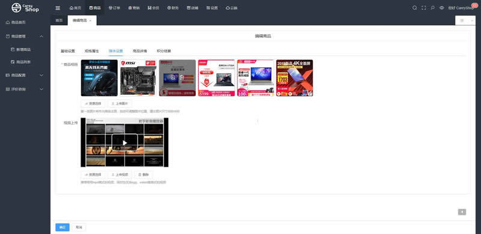Open the 云端 cloud top menu
The image size is (481, 234).
[x=231, y=8]
